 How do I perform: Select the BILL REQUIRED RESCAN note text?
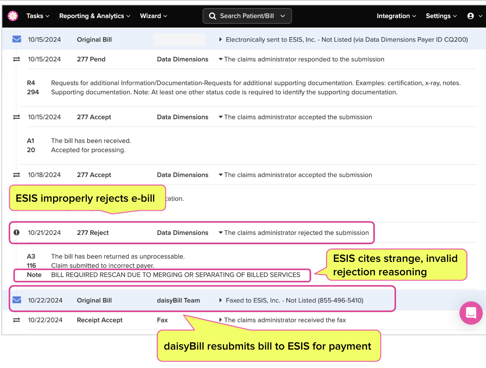coord(176,275)
